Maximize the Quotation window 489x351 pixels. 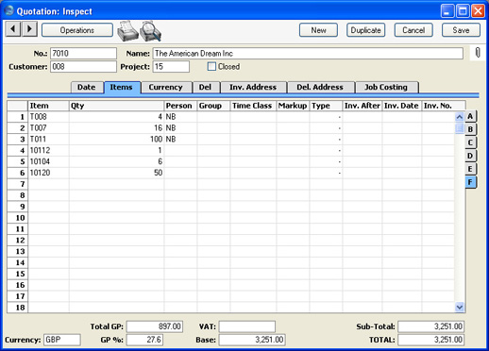coord(463,11)
